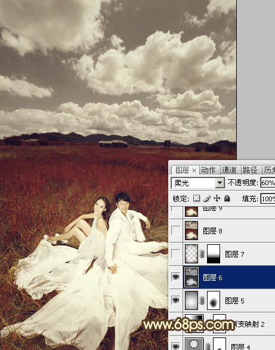Click the lock all padlock icon
275x350 pixels.
pos(227,198)
